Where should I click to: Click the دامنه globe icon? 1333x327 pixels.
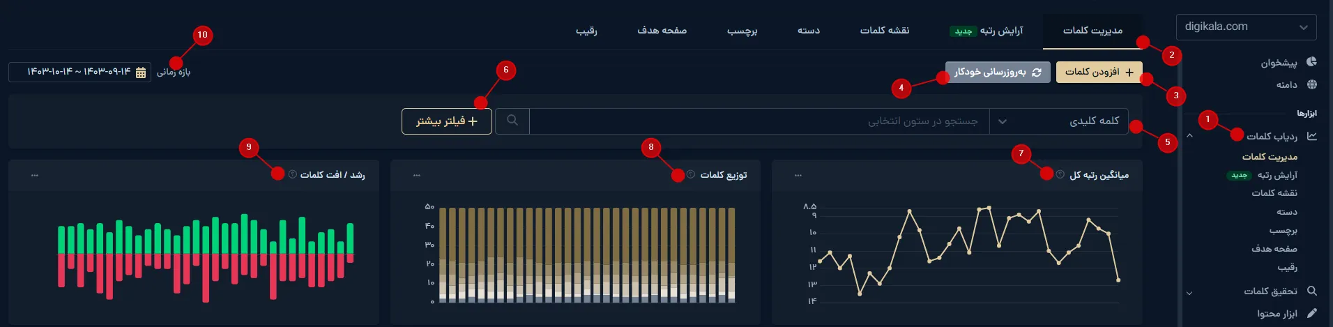(x=1311, y=84)
